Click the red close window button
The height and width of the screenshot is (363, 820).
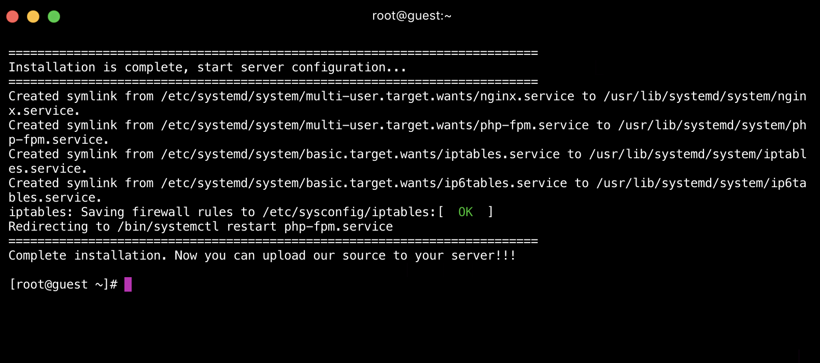coord(12,17)
